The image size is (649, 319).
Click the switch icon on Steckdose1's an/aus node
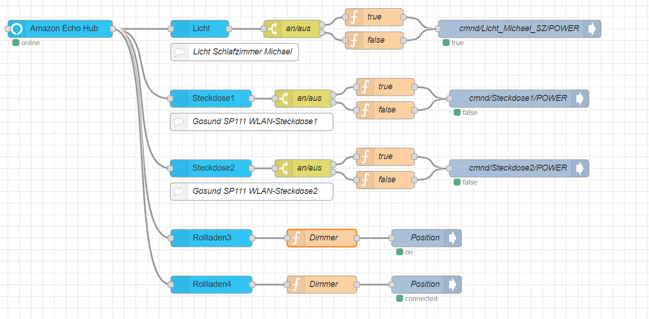[284, 99]
